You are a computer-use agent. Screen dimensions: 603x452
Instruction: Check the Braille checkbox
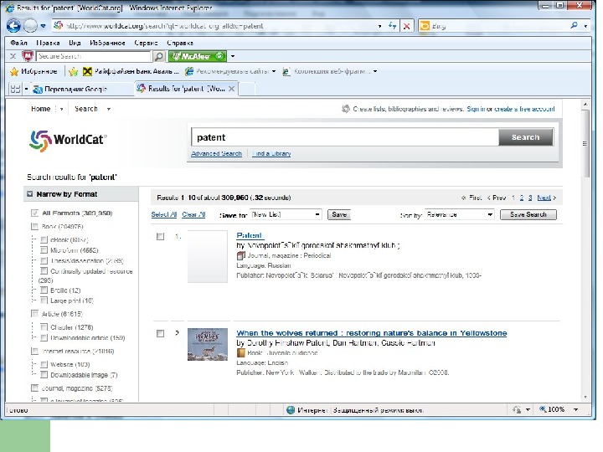click(44, 290)
